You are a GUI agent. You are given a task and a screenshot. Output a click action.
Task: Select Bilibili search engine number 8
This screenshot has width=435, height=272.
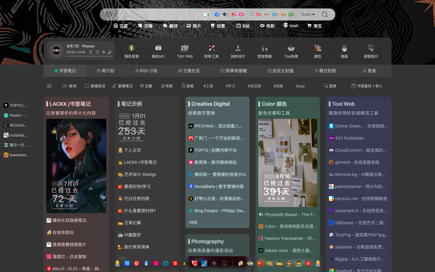tap(275, 15)
